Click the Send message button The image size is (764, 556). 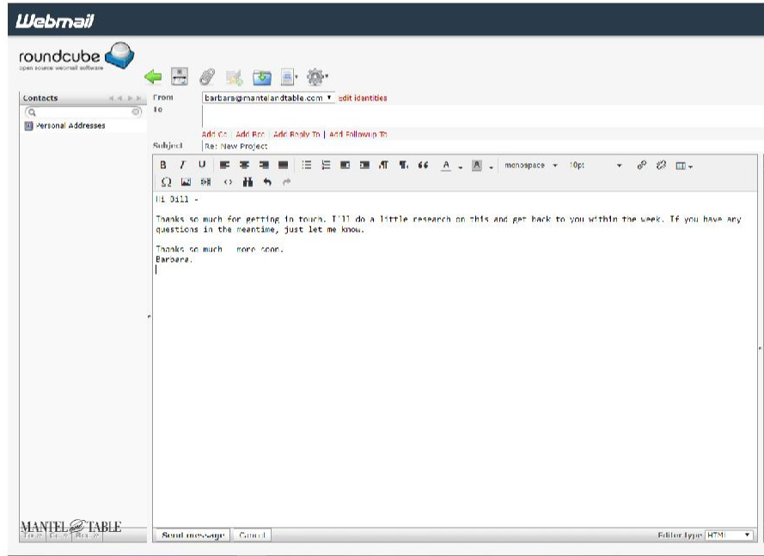click(x=193, y=535)
